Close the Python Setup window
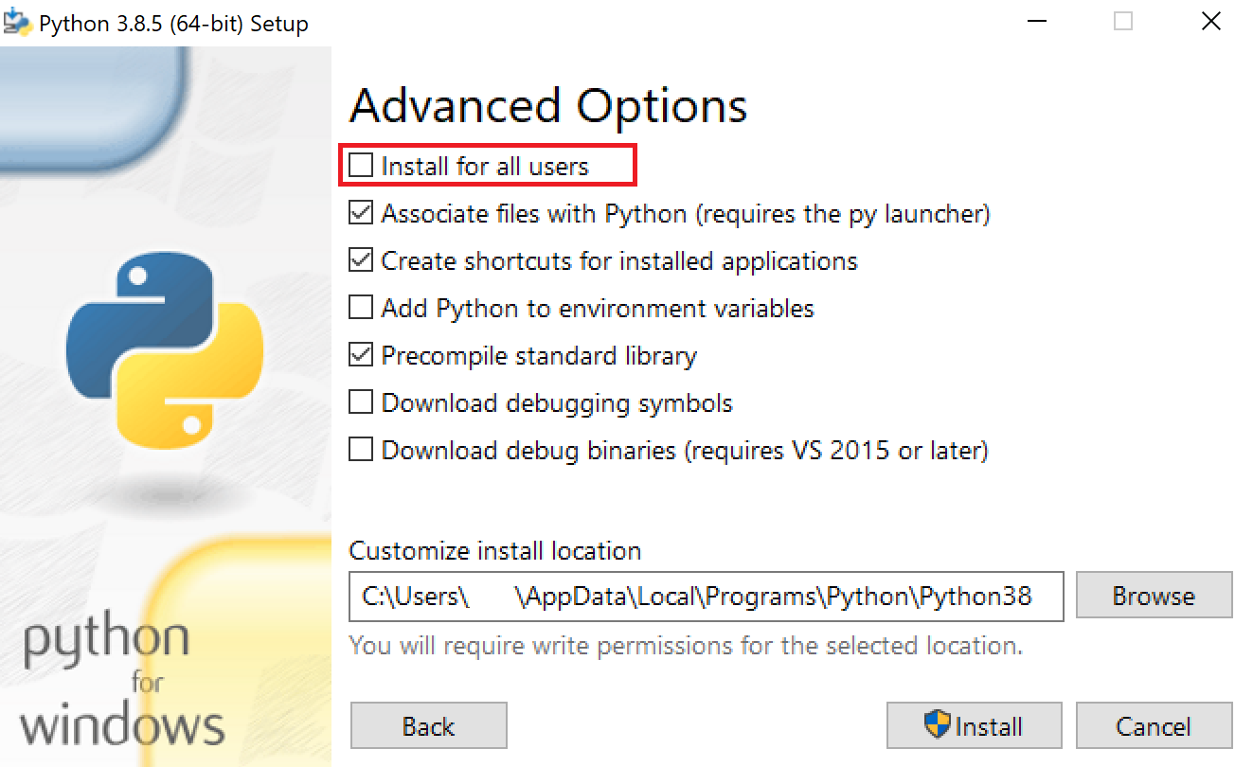The height and width of the screenshot is (767, 1253). click(x=1210, y=22)
